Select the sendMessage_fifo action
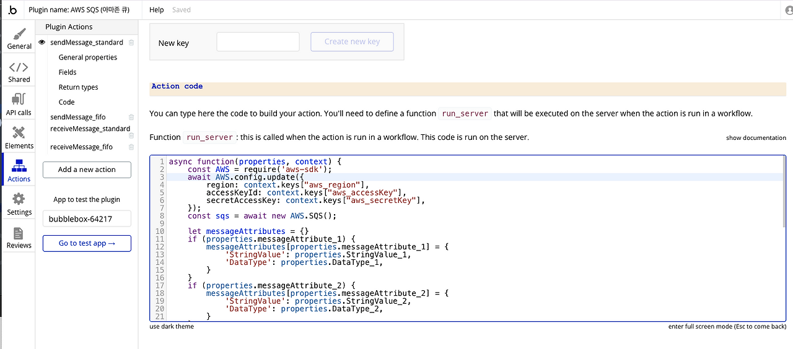Image resolution: width=793 pixels, height=349 pixels. pyautogui.click(x=78, y=117)
